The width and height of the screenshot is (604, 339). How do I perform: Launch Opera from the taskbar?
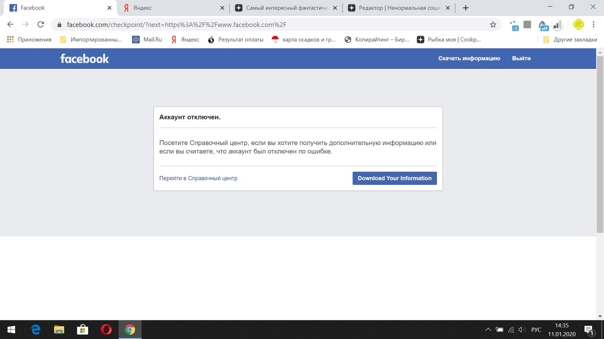coord(106,329)
